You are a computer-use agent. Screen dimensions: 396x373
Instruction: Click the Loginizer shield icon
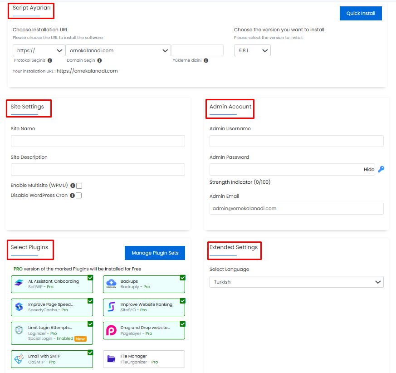click(19, 330)
